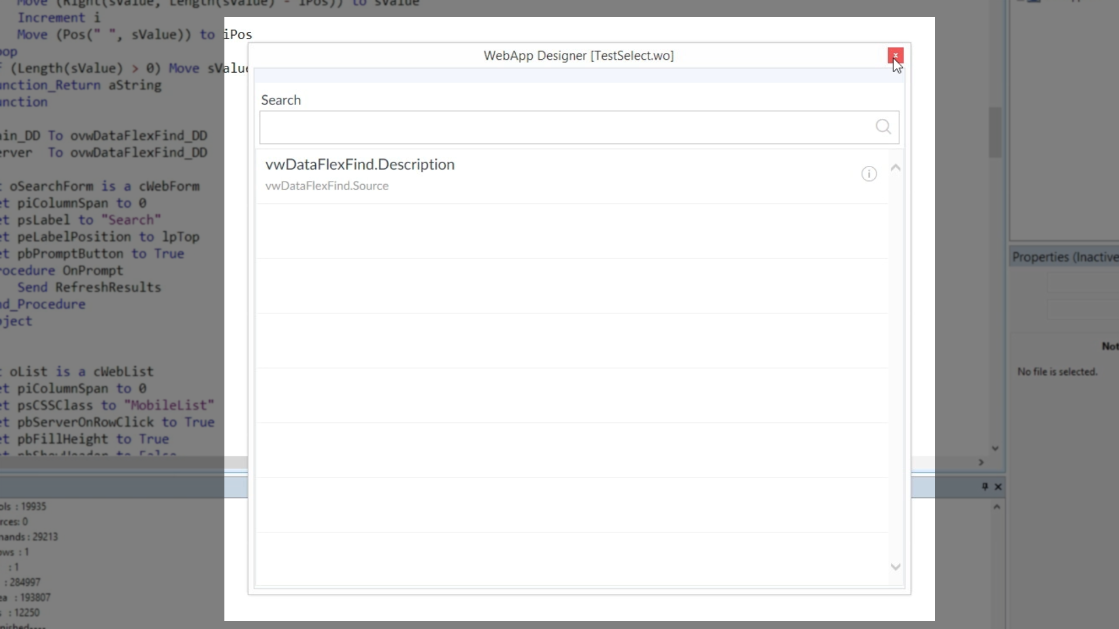Click the 'oList is a cWebList' code line

click(x=81, y=372)
